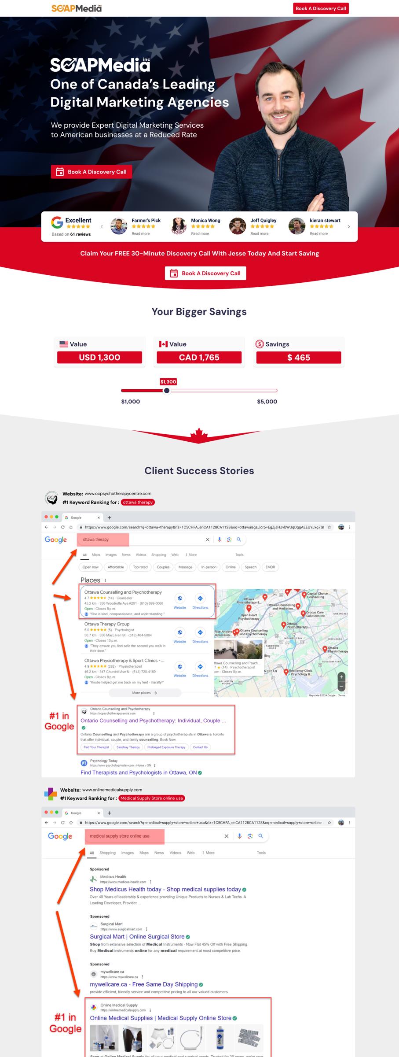Click the '$ 465' savings box

(x=299, y=358)
